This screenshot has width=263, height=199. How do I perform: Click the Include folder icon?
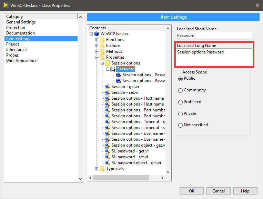pos(102,46)
